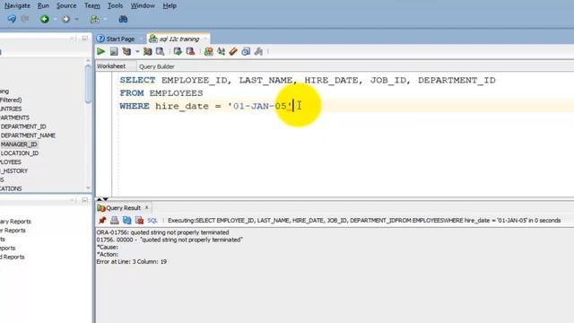
Task: Open the SQL Worksheet connection dropdown arrow
Action: (x=106, y=19)
